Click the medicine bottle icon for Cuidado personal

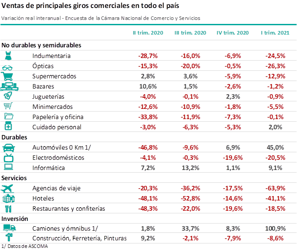pos(8,126)
